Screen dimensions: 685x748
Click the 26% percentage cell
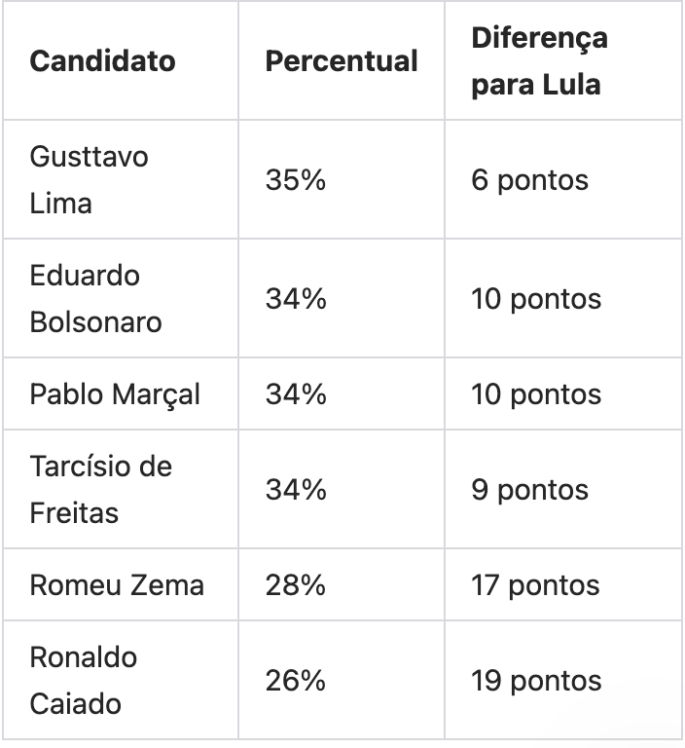pos(296,681)
